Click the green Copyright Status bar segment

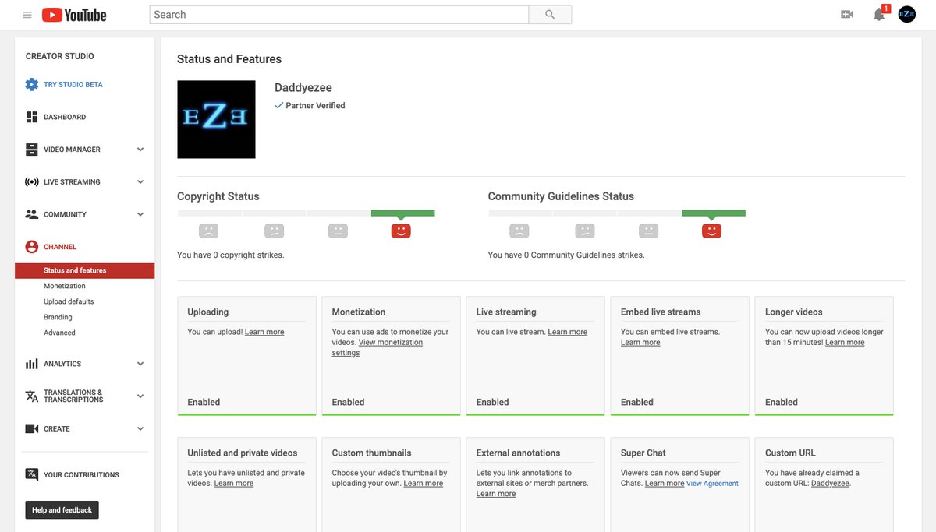[403, 213]
